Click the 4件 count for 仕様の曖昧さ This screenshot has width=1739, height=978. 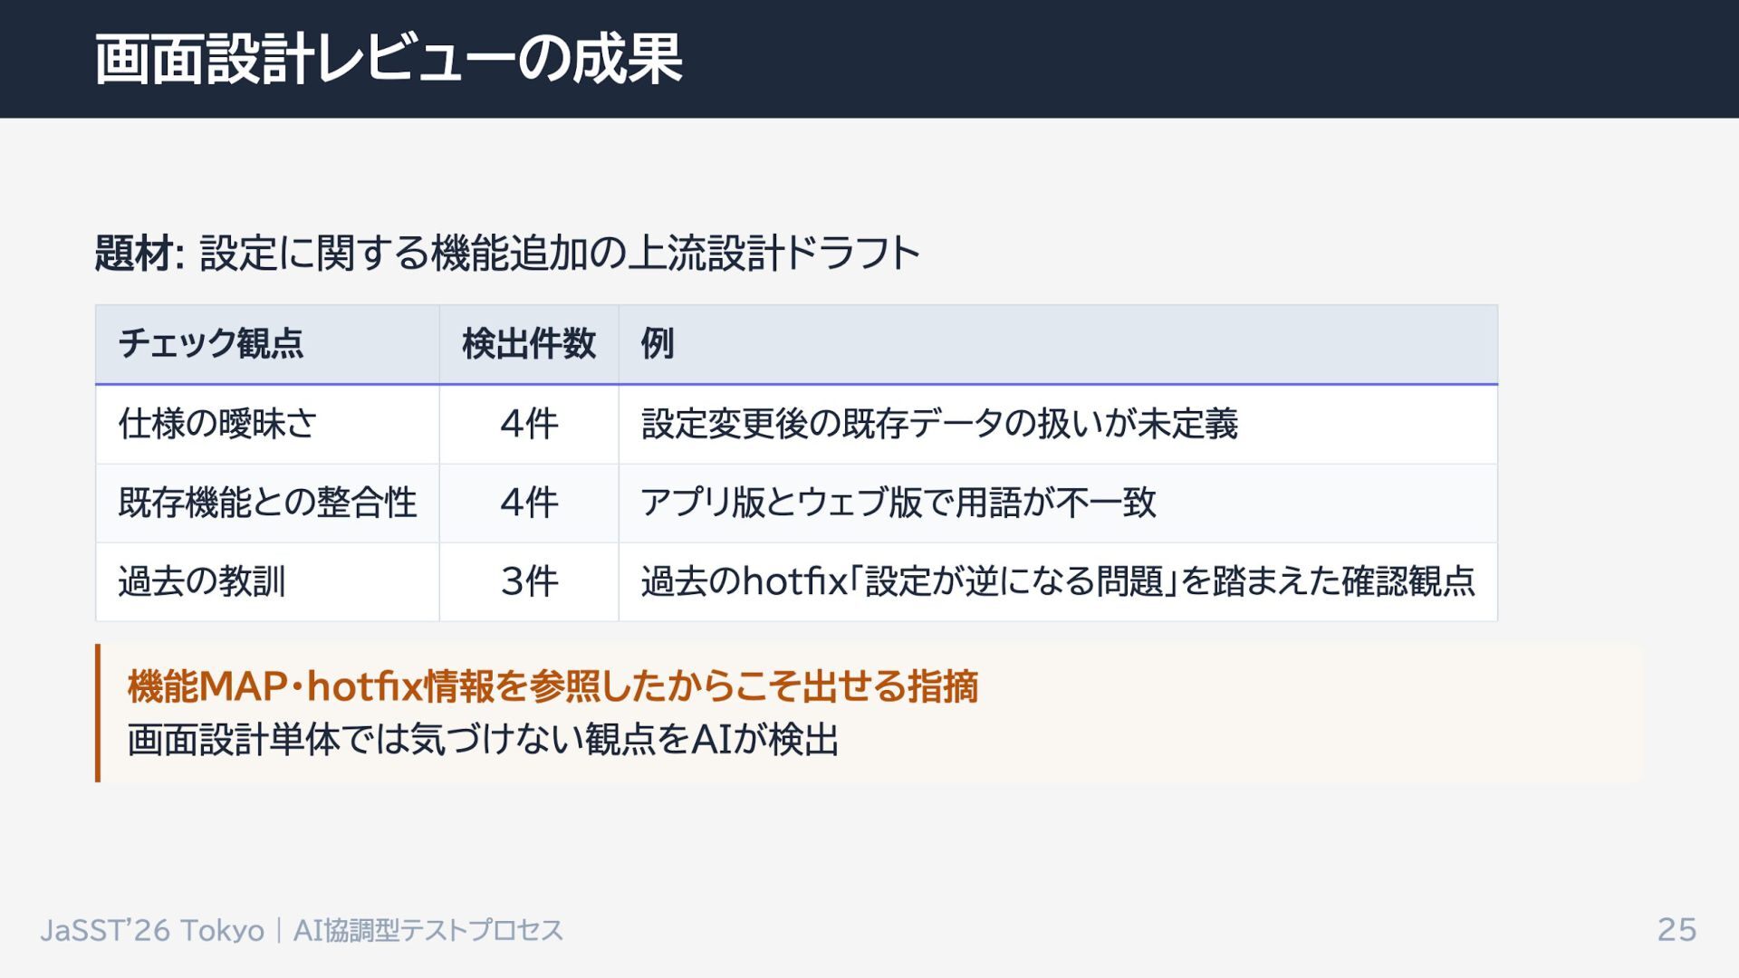pos(529,424)
